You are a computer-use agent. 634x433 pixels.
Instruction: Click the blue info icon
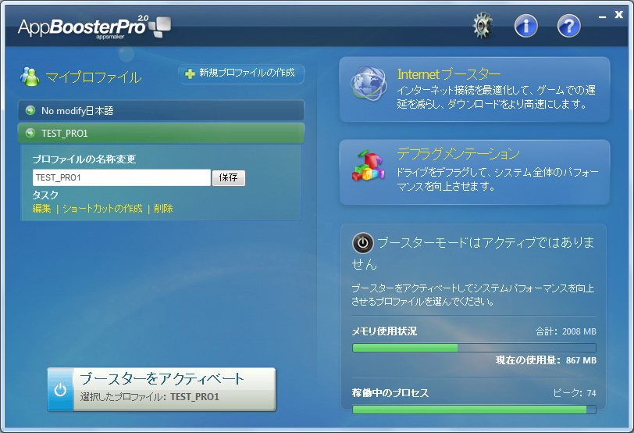click(525, 27)
